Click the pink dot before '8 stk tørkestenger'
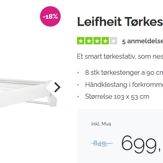 tap(78, 73)
